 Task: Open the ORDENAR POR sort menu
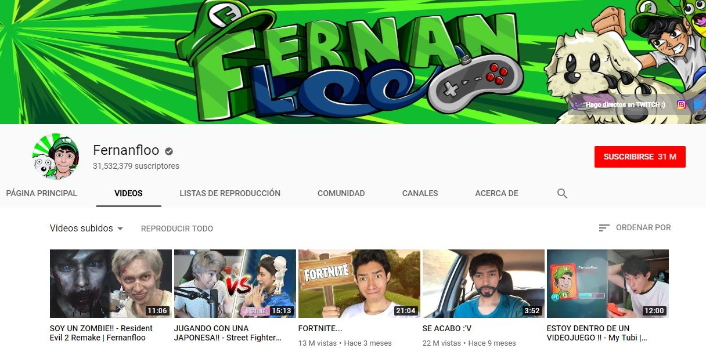[635, 228]
